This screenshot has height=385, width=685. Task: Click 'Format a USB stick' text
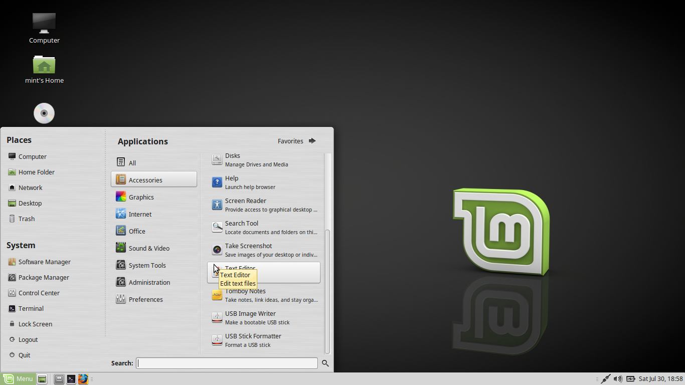point(248,345)
